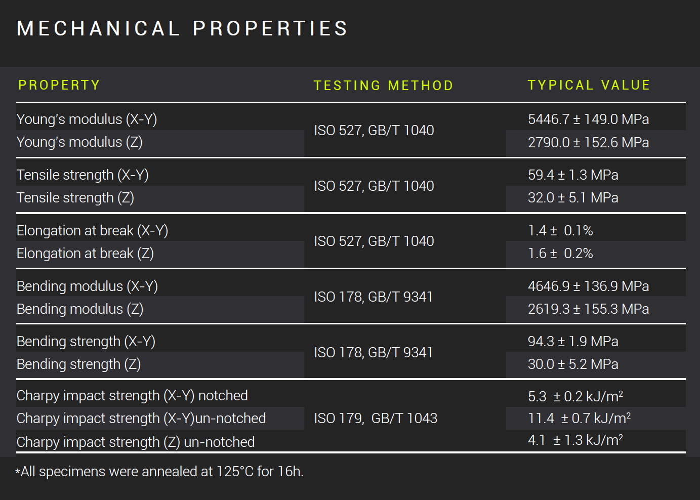Viewport: 700px width, 500px height.
Task: Select the PROPERTY column header
Action: pyautogui.click(x=59, y=85)
